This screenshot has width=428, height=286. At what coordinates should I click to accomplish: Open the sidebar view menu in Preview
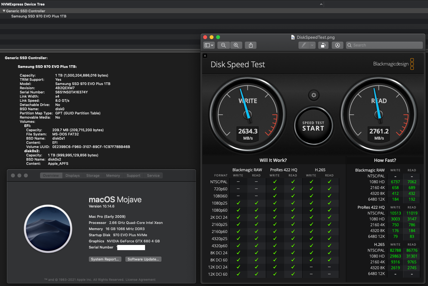coord(209,45)
